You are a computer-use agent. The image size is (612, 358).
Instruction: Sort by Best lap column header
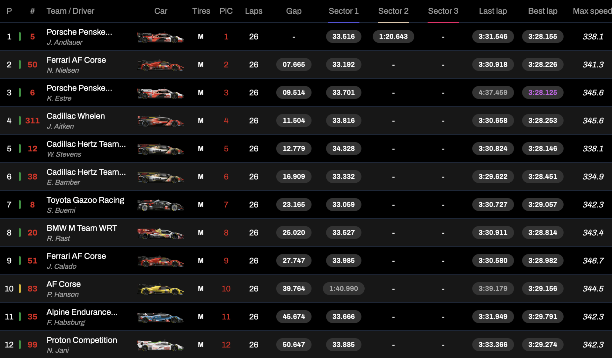(x=543, y=11)
